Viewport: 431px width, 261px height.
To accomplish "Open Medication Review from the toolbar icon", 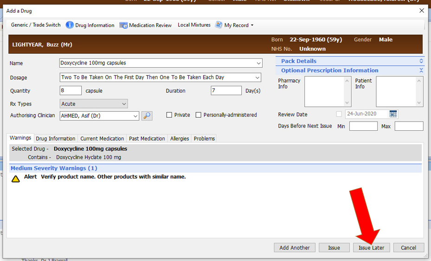I will click(123, 25).
